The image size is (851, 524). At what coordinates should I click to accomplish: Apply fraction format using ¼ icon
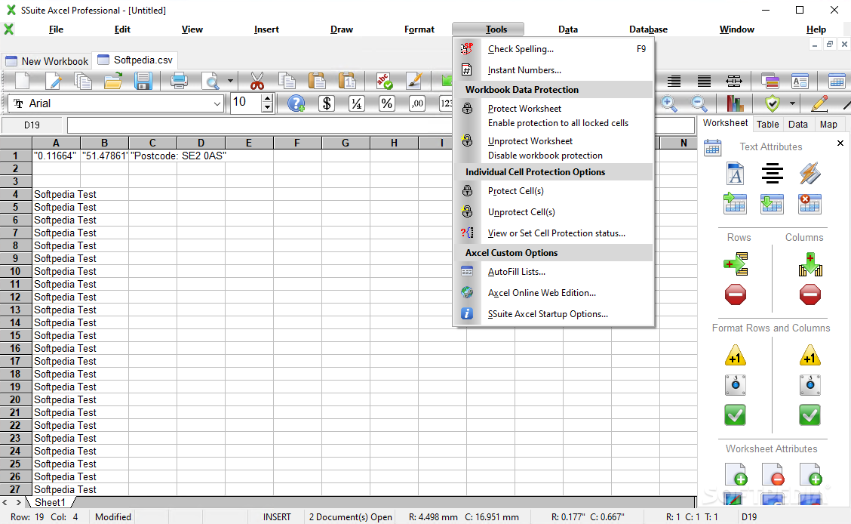pos(357,103)
